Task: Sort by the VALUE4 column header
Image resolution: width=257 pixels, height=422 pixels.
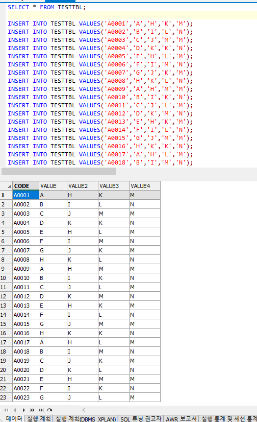Action: tap(145, 186)
